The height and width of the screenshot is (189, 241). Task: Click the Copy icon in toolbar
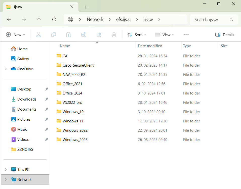pyautogui.click(x=54, y=35)
